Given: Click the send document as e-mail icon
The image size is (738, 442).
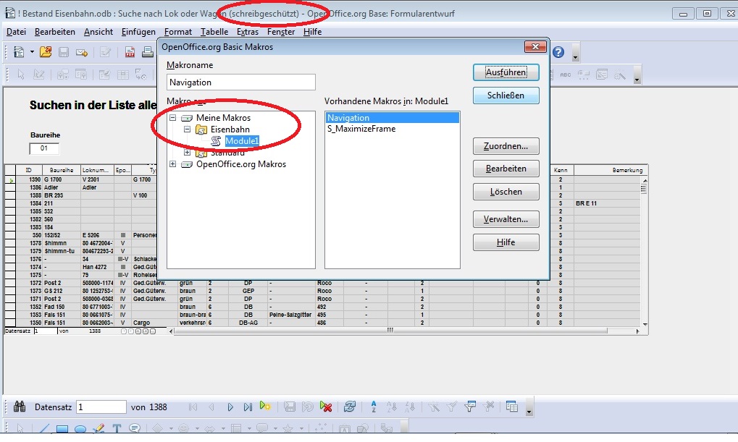Looking at the screenshot, I should (x=82, y=52).
